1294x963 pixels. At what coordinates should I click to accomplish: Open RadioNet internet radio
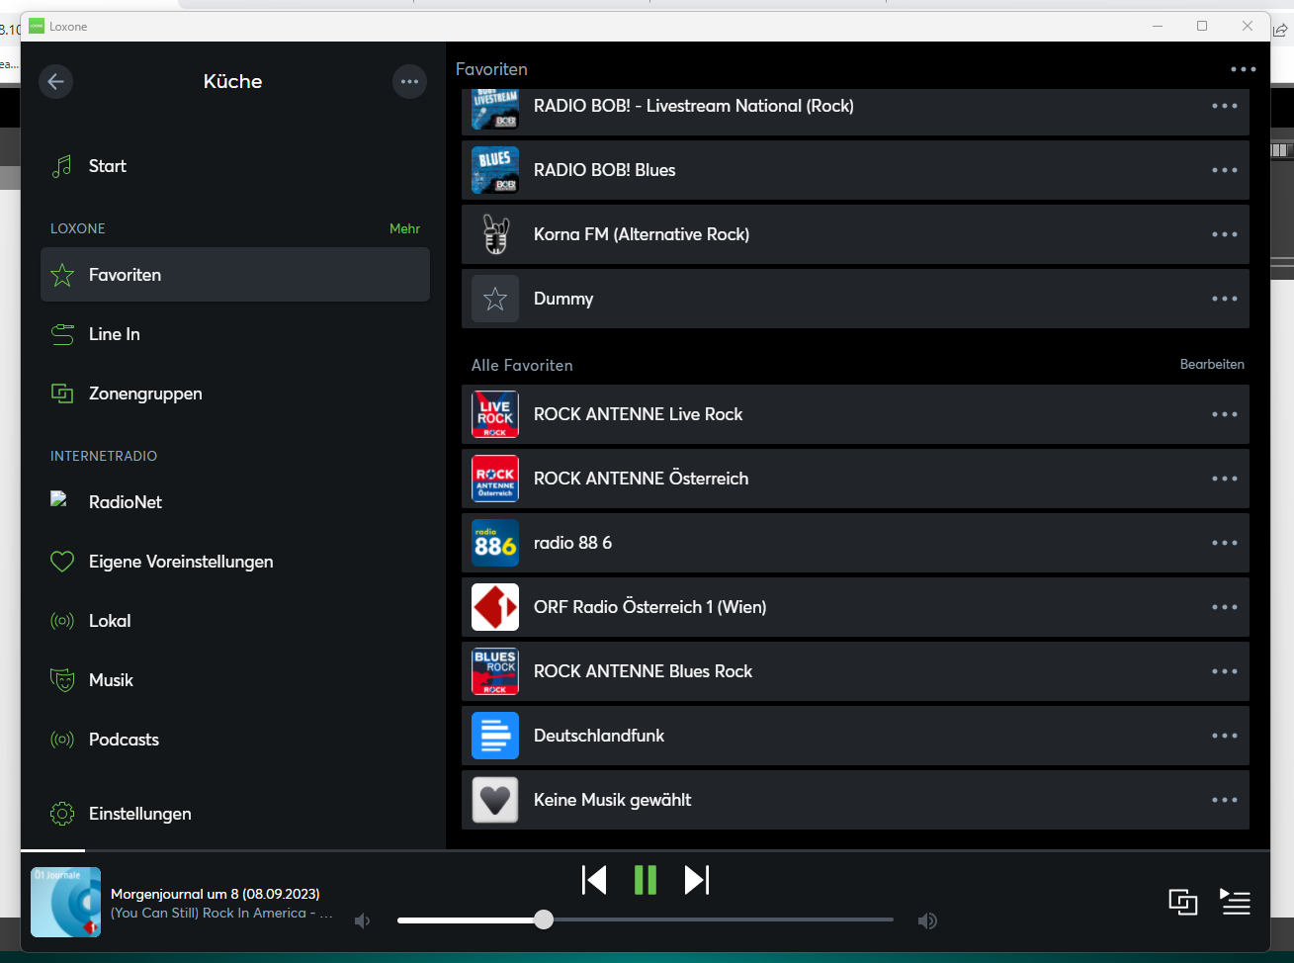235,502
